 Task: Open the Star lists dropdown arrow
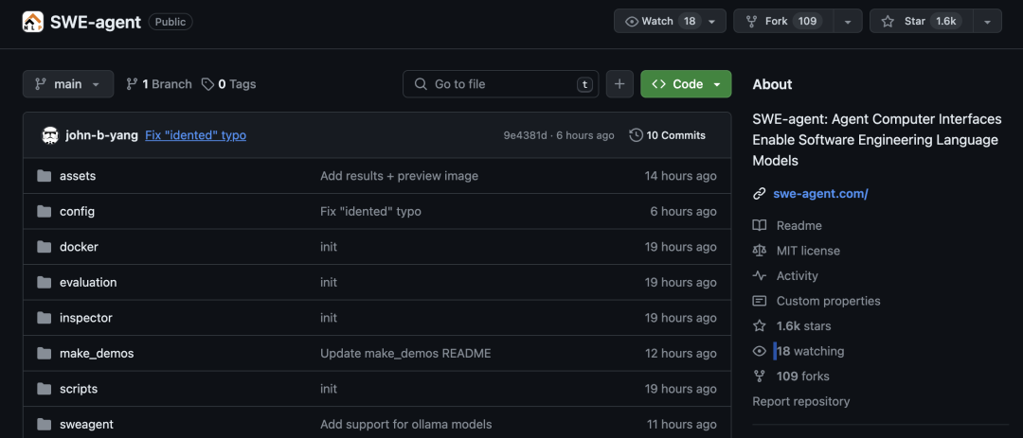tap(987, 22)
